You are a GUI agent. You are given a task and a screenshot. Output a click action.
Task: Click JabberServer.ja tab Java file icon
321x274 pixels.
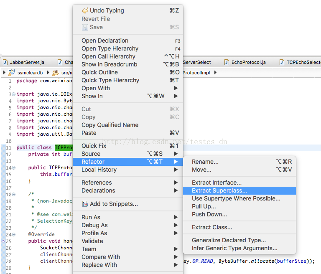[5, 62]
